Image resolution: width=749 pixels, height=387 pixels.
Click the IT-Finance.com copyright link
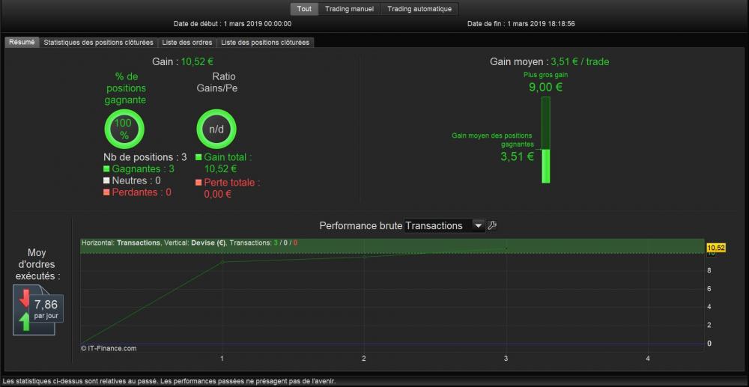pos(109,348)
